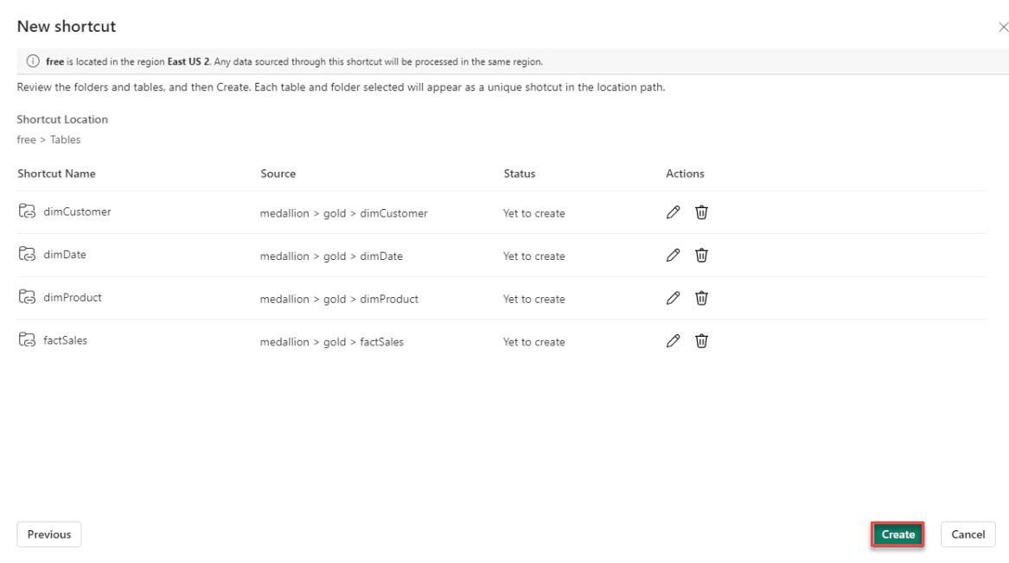1009x563 pixels.
Task: Edit the dimCustomer shortcut name
Action: (674, 213)
